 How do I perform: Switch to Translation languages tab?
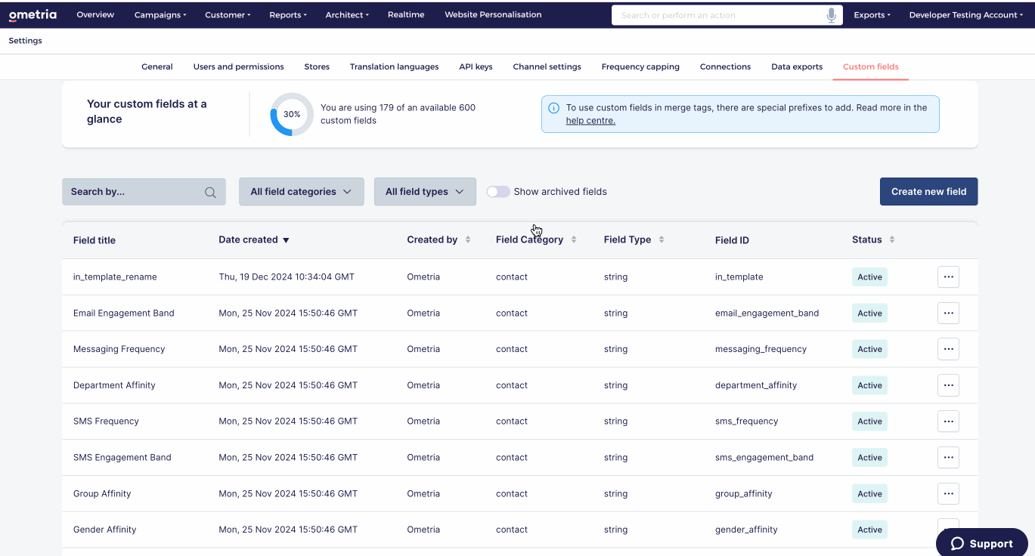coord(394,66)
